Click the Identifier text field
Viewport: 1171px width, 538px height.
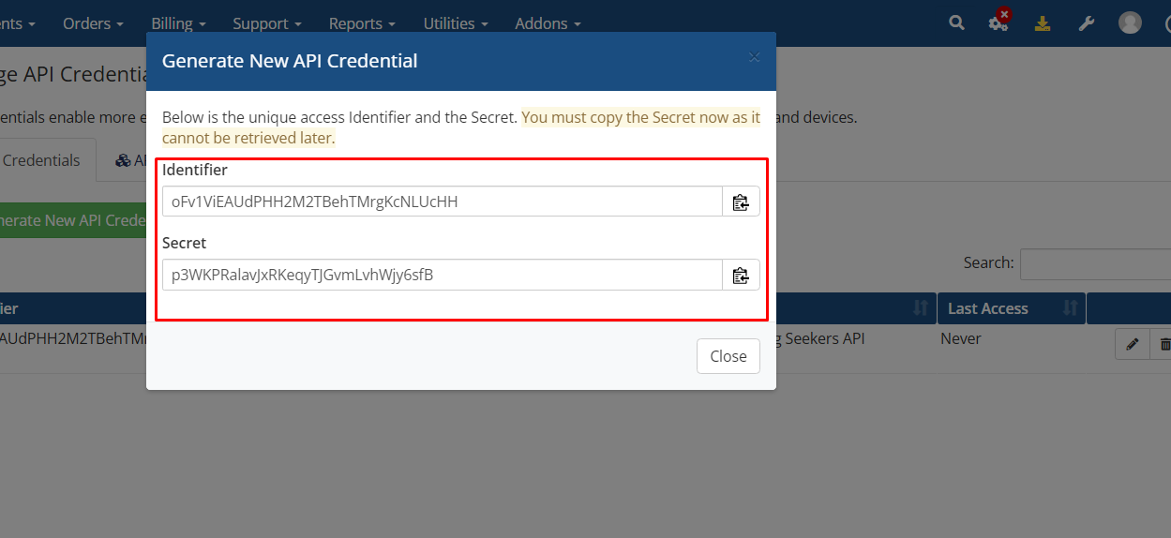(x=441, y=202)
